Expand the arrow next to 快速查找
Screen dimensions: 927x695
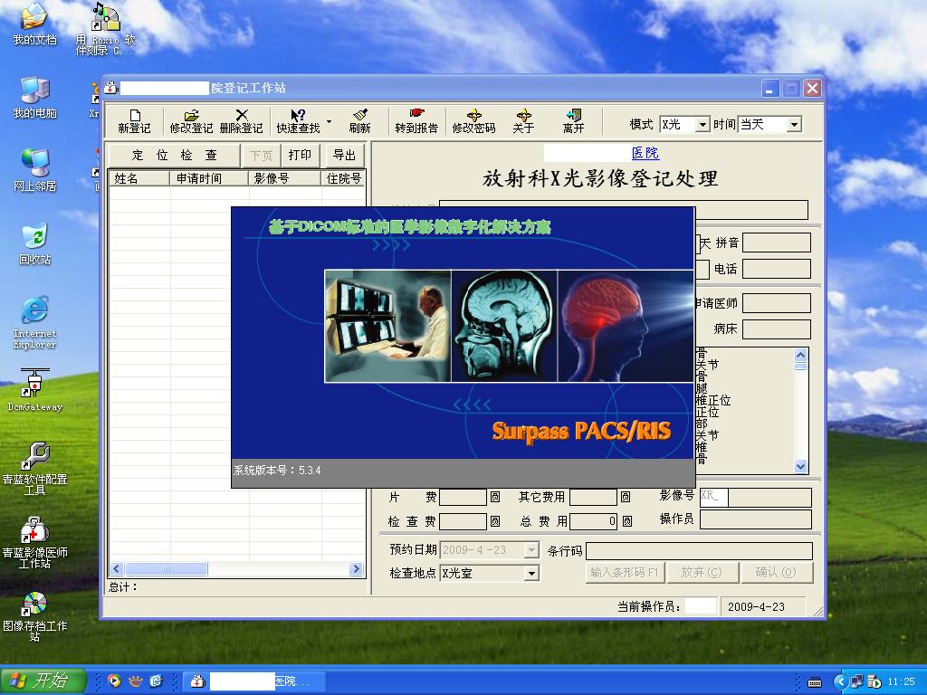(330, 122)
